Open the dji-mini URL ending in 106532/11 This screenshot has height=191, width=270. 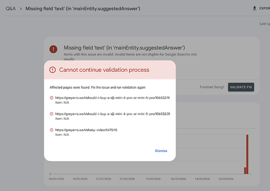pos(112,98)
